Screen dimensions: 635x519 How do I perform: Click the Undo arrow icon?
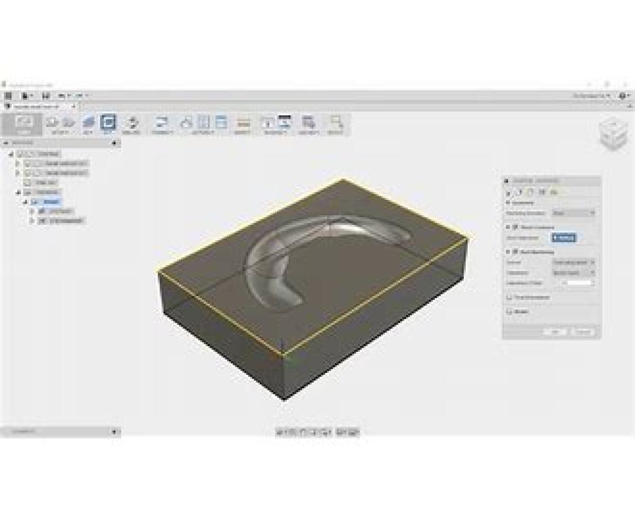point(61,96)
